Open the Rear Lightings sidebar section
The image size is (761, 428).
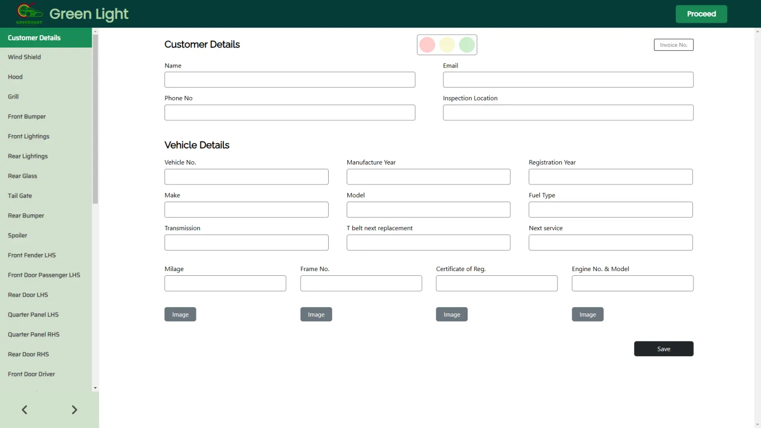tap(46, 156)
